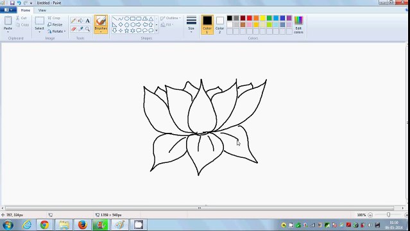Select the Diamond shape
Screen dimensions: 410x231
(121, 24)
